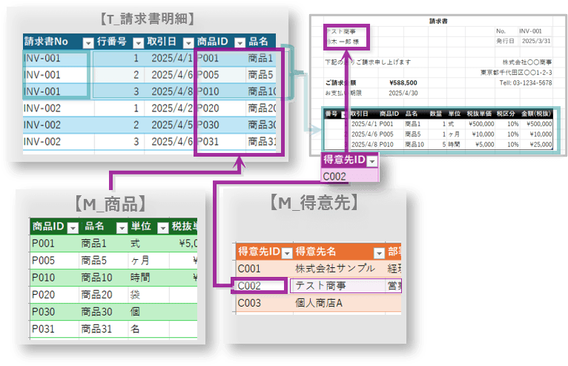Image resolution: width=568 pixels, height=366 pixels.
Task: Select date 2025/4/2 in T_請求書明細
Action: [172, 108]
